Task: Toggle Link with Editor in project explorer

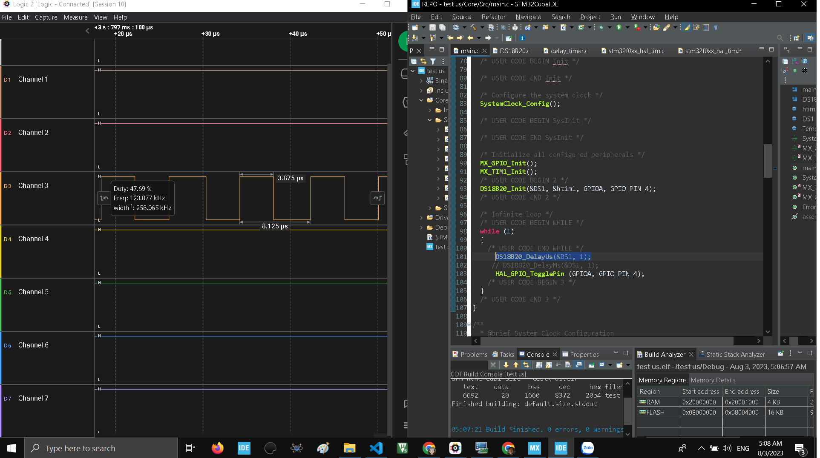Action: tap(423, 61)
